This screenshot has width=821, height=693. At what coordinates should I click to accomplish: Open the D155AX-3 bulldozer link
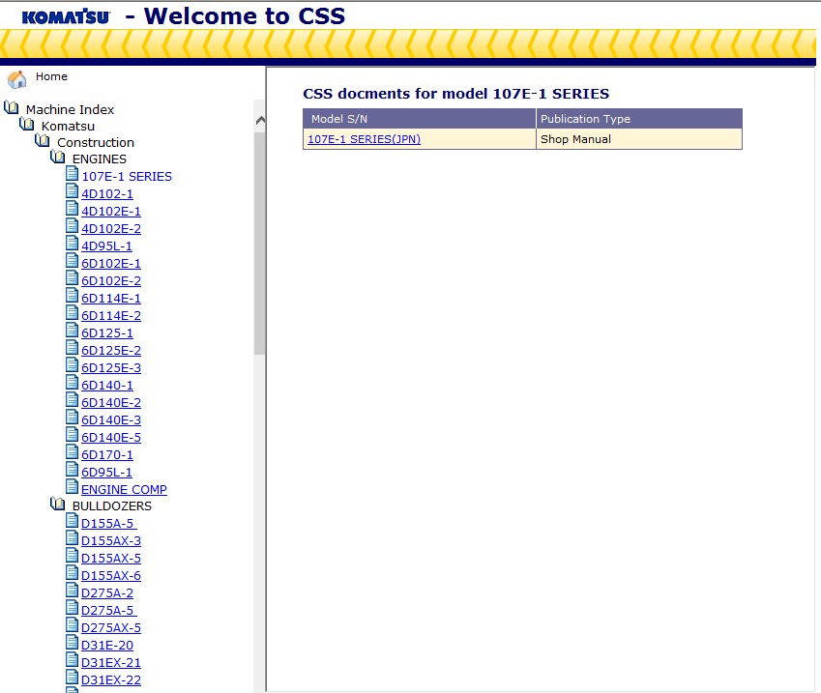pyautogui.click(x=111, y=540)
